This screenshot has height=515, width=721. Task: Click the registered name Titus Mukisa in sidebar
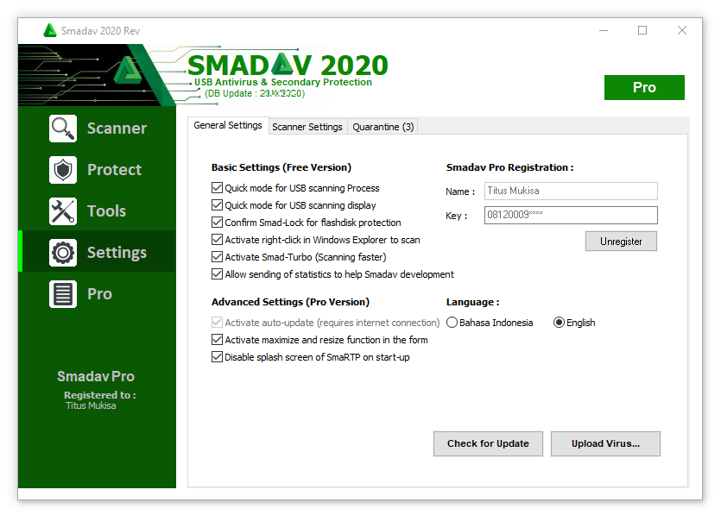coord(91,405)
